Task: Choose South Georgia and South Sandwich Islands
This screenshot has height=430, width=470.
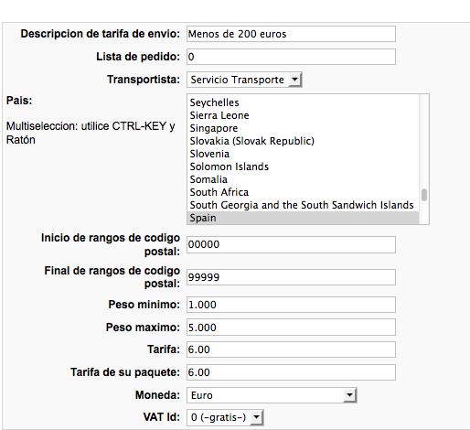Action: tap(303, 205)
